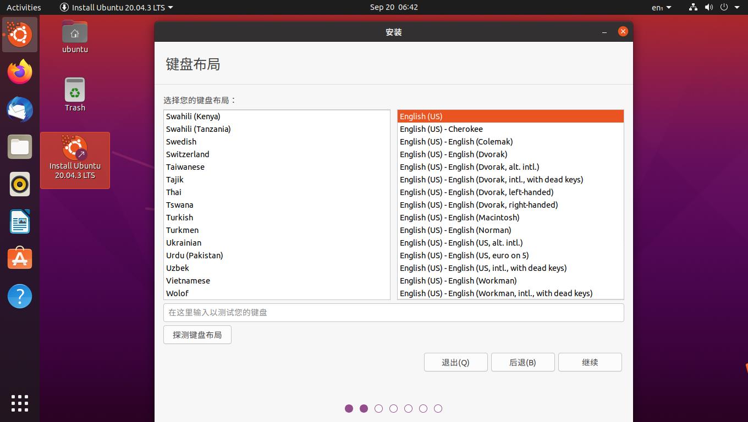
Task: Open Ubuntu Software store
Action: pos(20,259)
